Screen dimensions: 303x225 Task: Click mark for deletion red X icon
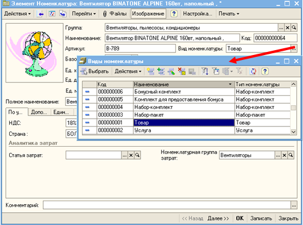182,72
